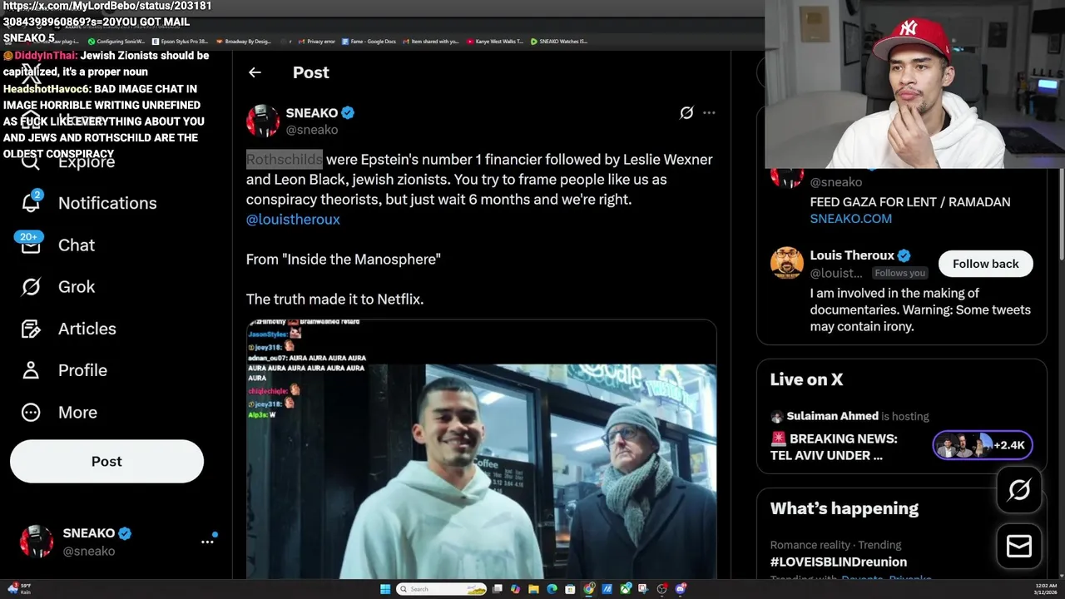Click SNEAKO account name at bottom left
1065x599 pixels.
pos(89,533)
